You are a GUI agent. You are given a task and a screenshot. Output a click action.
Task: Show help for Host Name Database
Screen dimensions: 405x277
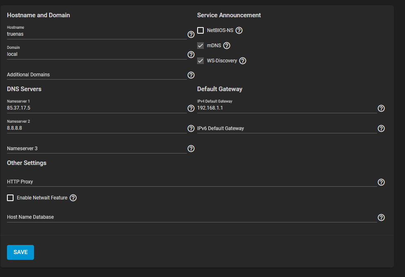[381, 217]
